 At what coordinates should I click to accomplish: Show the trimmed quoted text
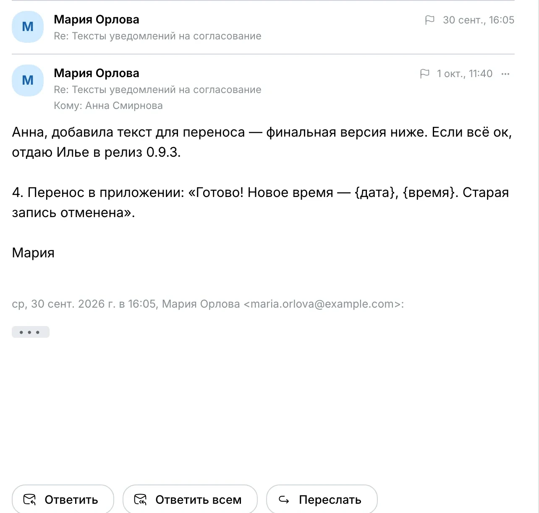tap(31, 332)
